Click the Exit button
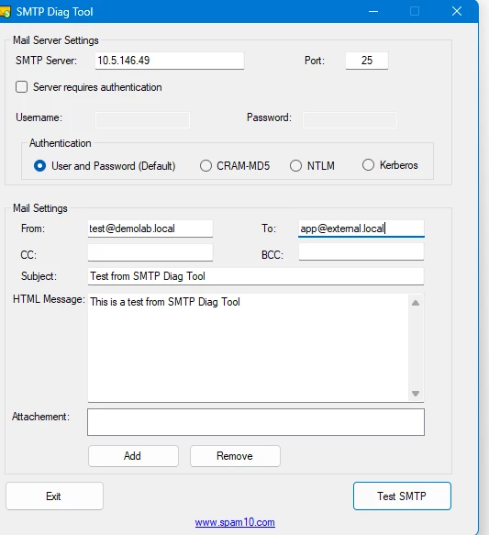Viewport: 489px width, 535px height. pos(54,496)
